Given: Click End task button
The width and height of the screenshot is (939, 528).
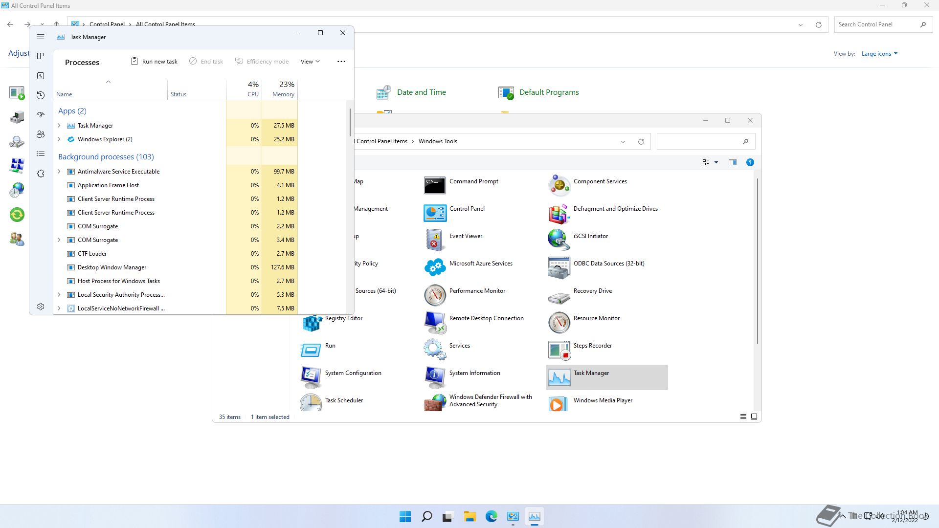Looking at the screenshot, I should (206, 62).
